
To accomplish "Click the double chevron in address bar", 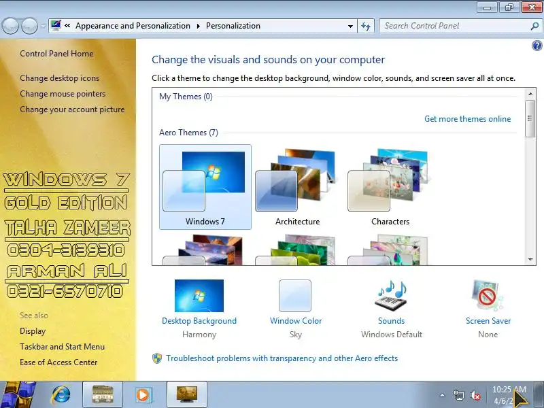I will 67,26.
